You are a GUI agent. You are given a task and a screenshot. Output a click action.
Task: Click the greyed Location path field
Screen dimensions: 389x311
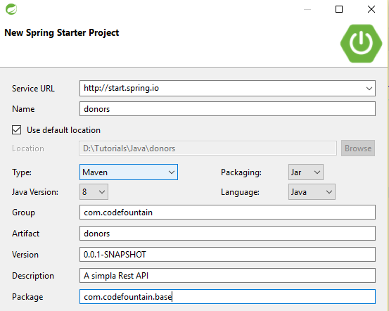pyautogui.click(x=208, y=148)
